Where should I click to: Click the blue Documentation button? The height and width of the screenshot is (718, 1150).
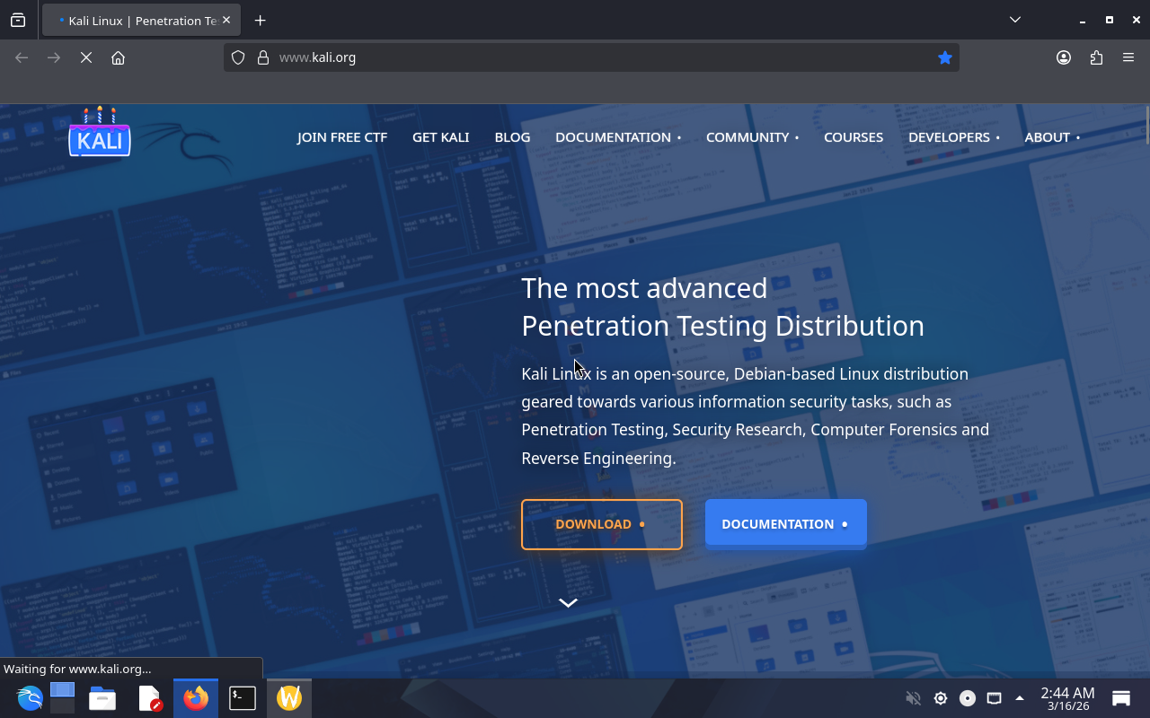click(785, 524)
